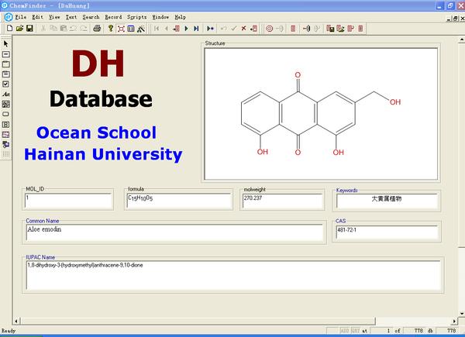Click the save-with-folder icon in right toolbar

click(330, 29)
